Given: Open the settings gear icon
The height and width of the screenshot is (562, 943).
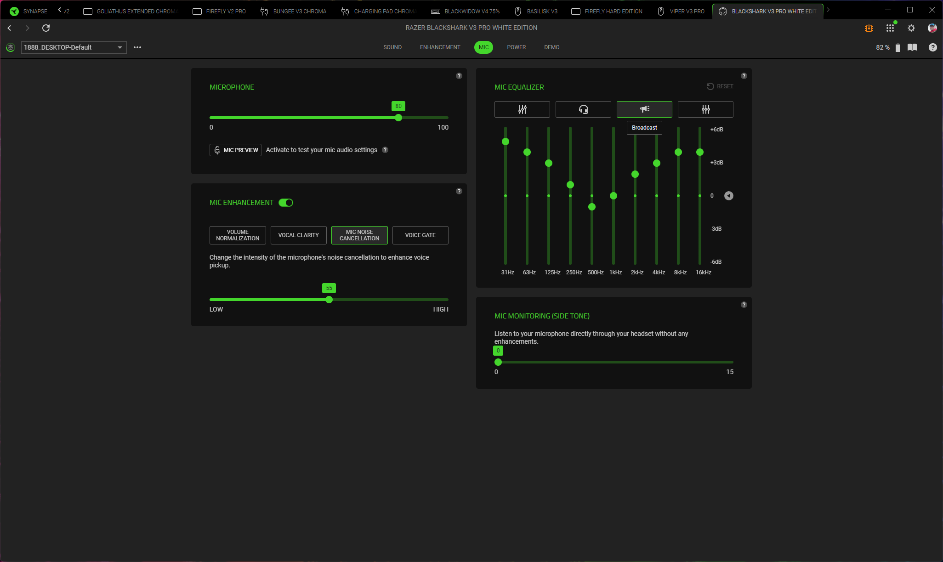Looking at the screenshot, I should coord(911,28).
